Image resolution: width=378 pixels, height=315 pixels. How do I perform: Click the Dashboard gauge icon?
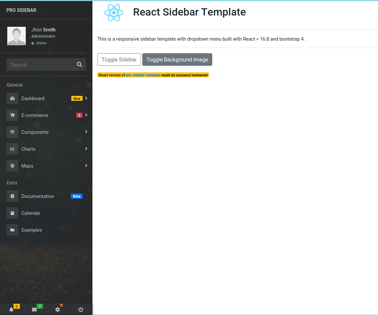point(12,98)
